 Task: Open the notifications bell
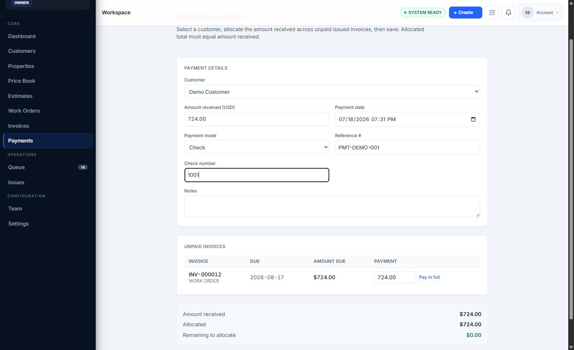(508, 12)
